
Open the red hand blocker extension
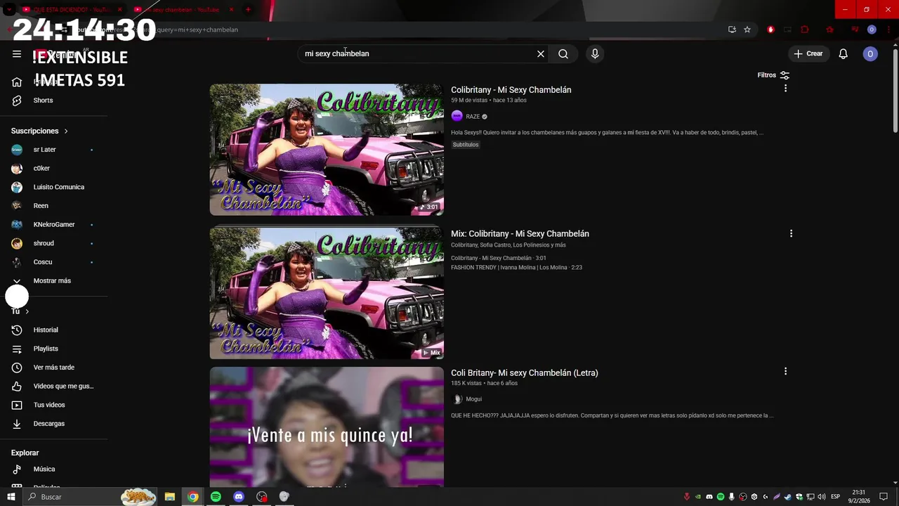[770, 30]
